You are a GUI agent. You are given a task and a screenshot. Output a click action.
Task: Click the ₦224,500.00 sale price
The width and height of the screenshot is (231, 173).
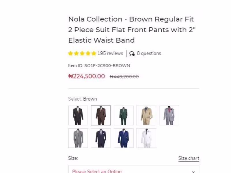pyautogui.click(x=87, y=76)
